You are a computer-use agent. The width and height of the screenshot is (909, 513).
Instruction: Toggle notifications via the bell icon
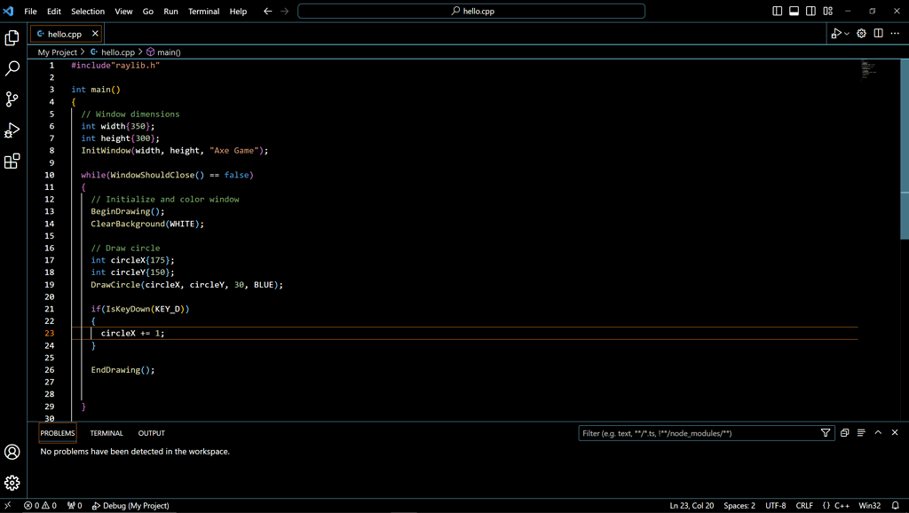pyautogui.click(x=894, y=505)
